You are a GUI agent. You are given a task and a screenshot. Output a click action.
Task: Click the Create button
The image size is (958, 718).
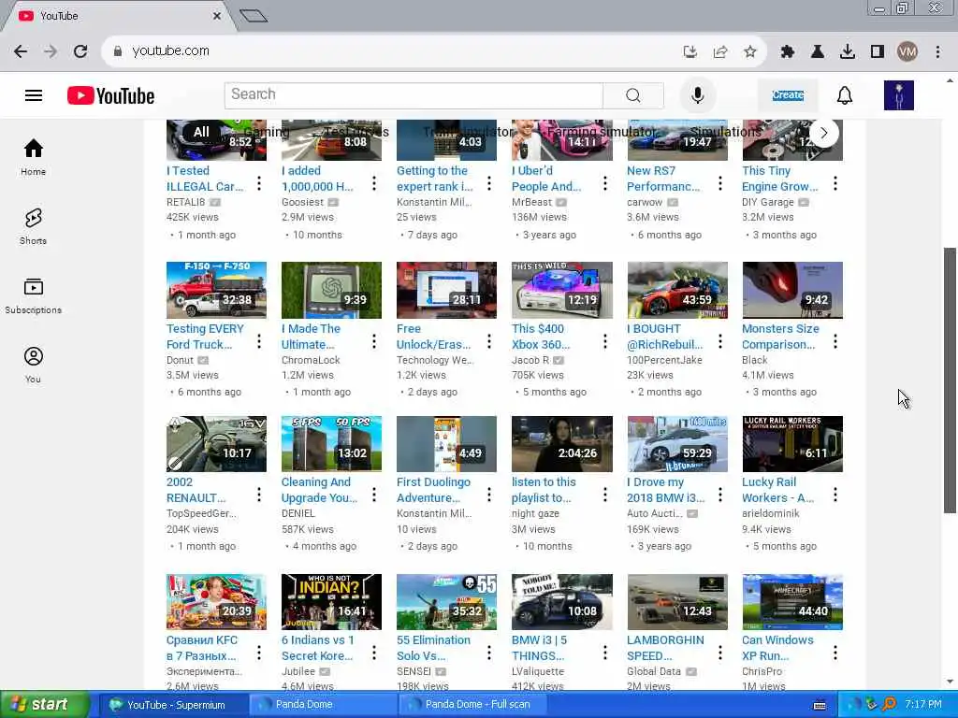coord(788,95)
